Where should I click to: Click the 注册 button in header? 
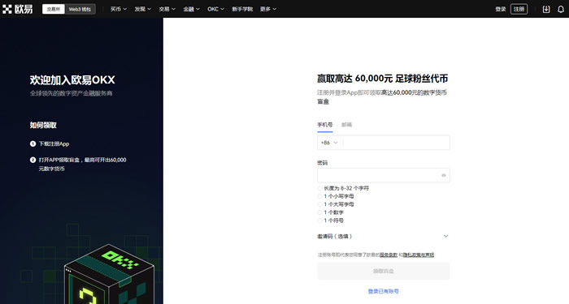(519, 9)
